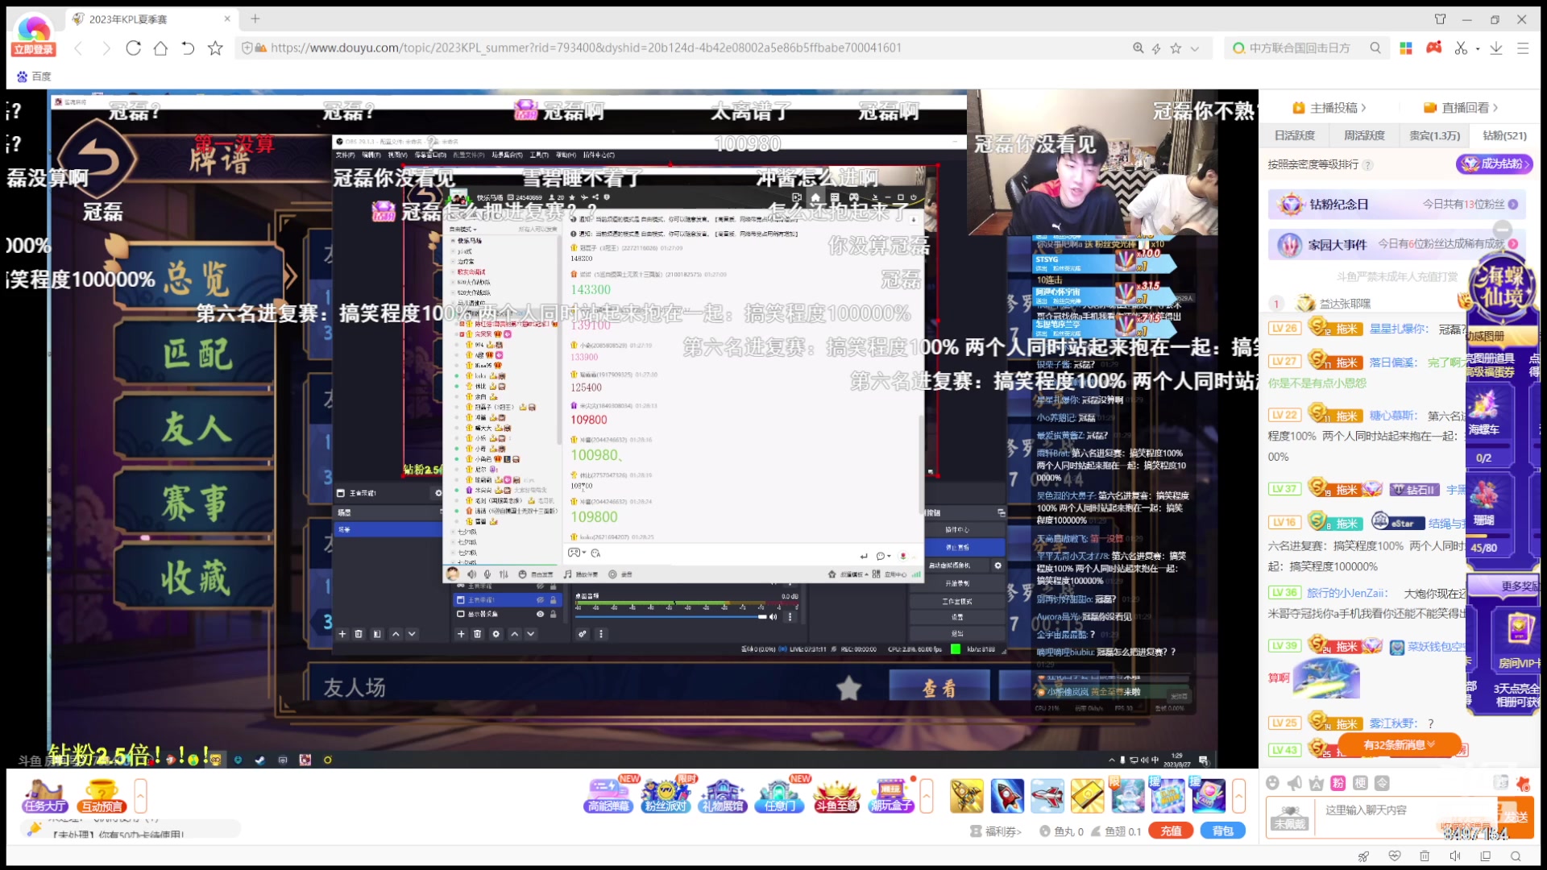1547x870 pixels.
Task: Click the 成为钻粉 button
Action: [1495, 164]
